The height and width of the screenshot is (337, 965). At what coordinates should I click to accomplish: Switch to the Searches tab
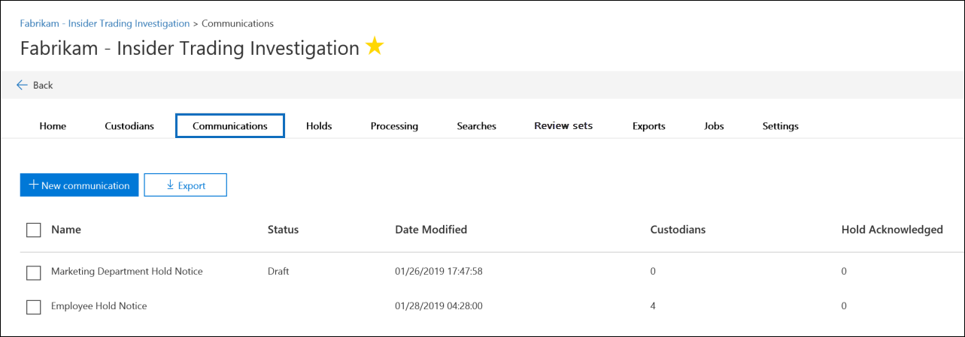pyautogui.click(x=476, y=126)
